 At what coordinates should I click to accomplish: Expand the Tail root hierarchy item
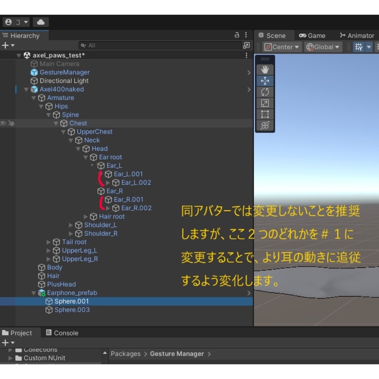48,242
